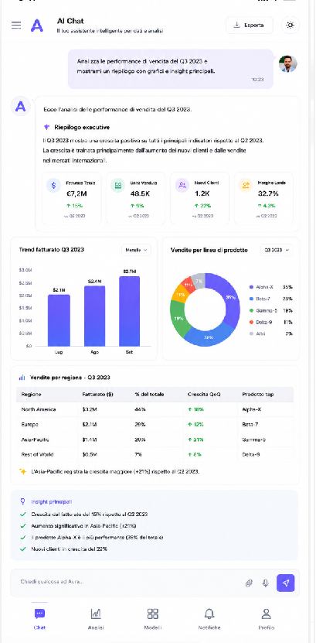Click checkmark beside Alpha-X insight
The width and height of the screenshot is (316, 643).
pos(22,537)
